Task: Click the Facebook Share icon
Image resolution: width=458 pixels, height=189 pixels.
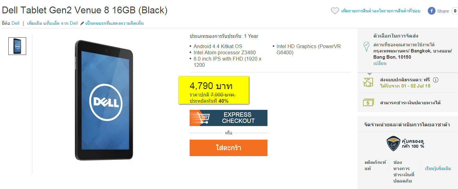Action: (x=431, y=11)
